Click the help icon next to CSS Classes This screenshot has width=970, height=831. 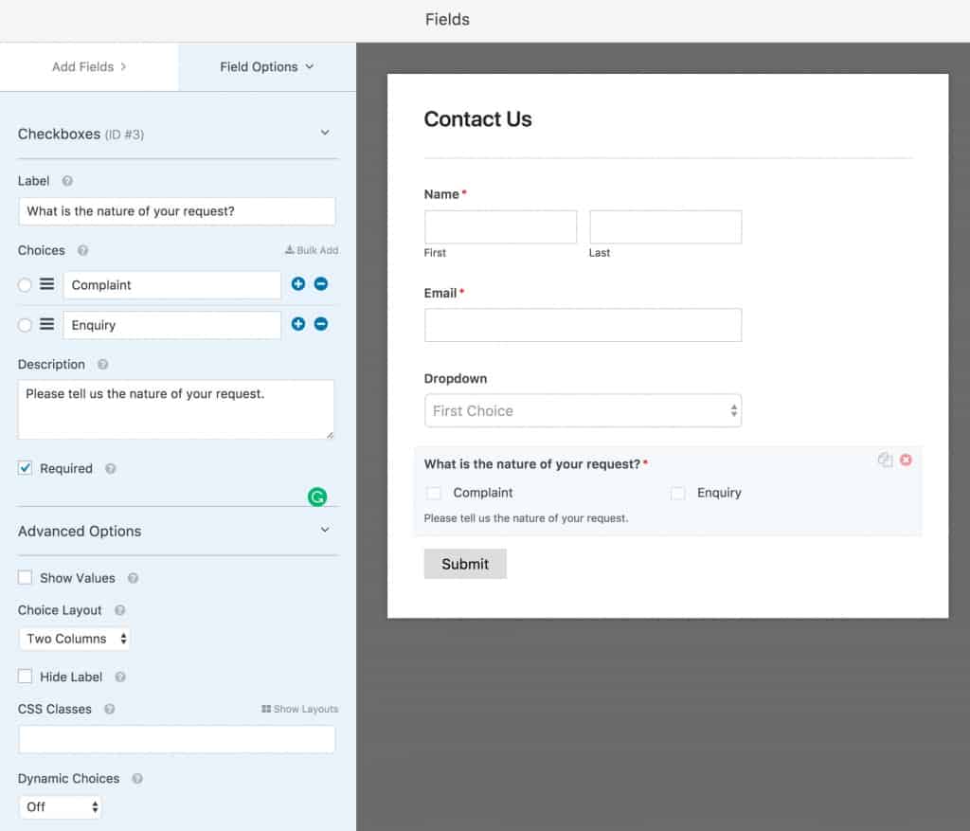[x=110, y=709]
